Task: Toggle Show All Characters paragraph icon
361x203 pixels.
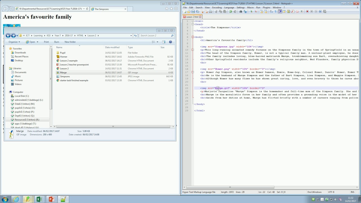Action: (x=275, y=12)
